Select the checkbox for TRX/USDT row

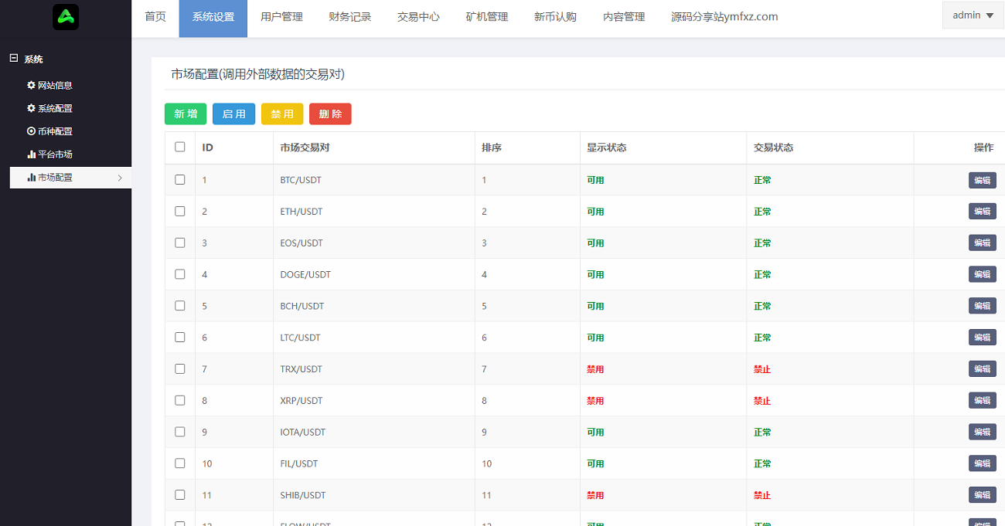click(180, 368)
